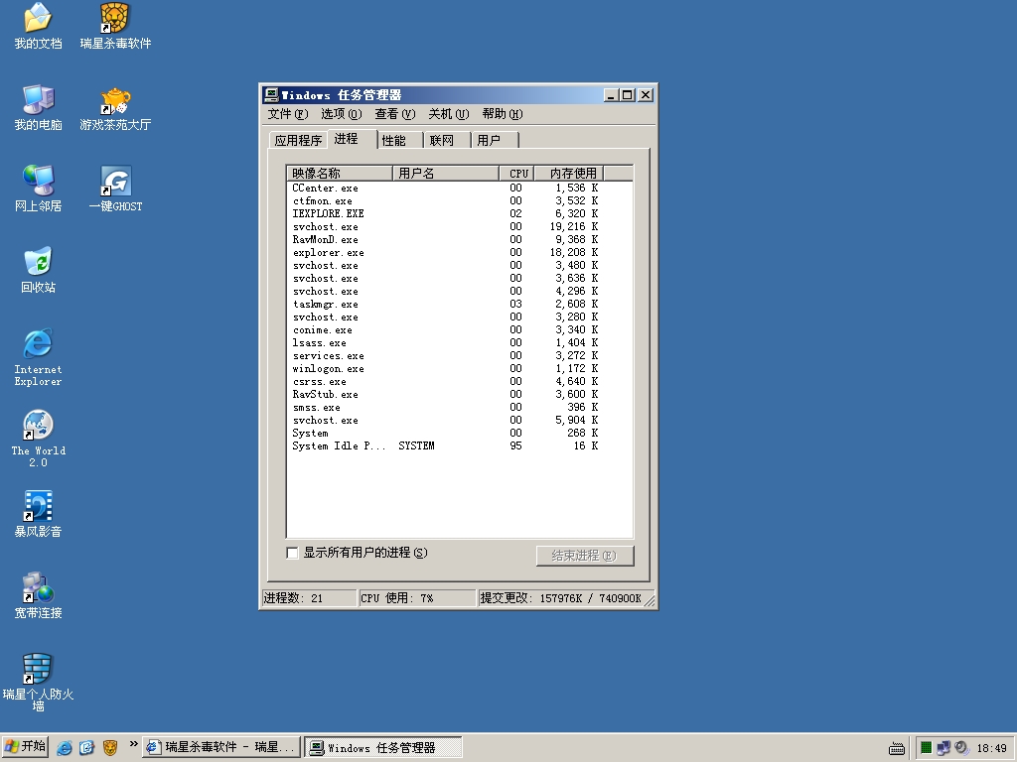Select the ctfmon.exe process row
Image resolution: width=1017 pixels, height=762 pixels.
(x=460, y=200)
